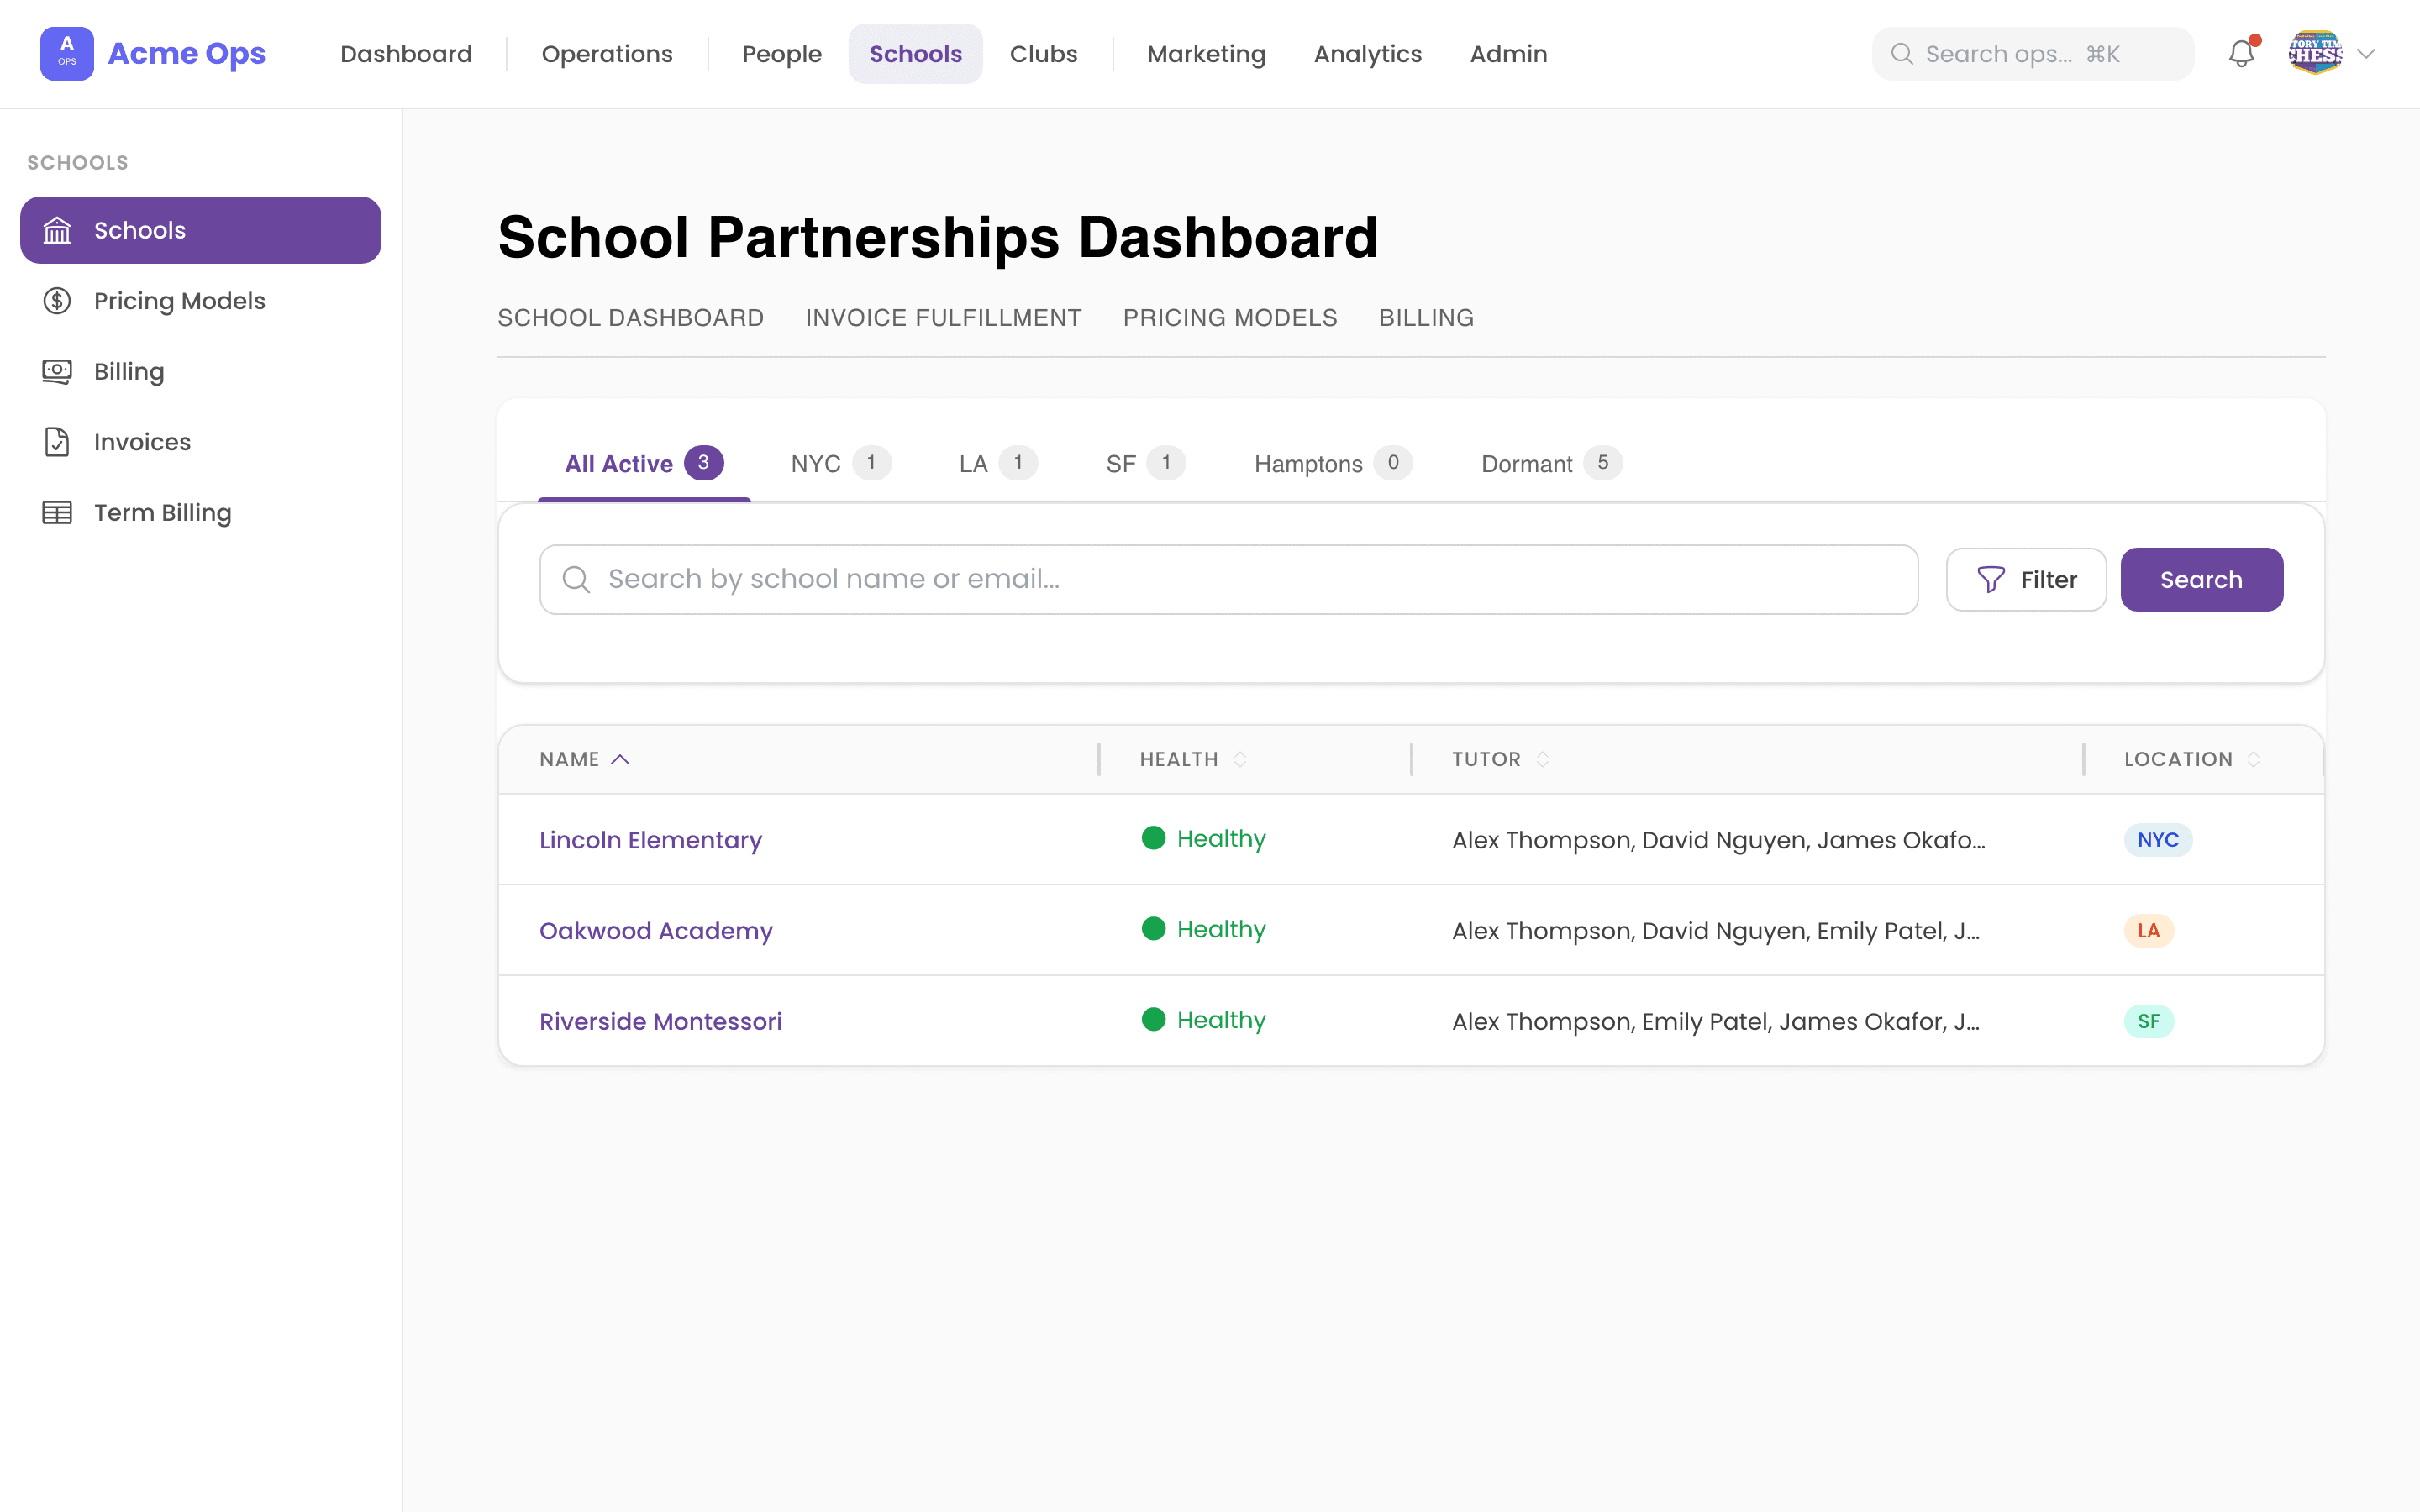Click the Filter button
Viewport: 2420px width, 1512px height.
tap(2026, 580)
